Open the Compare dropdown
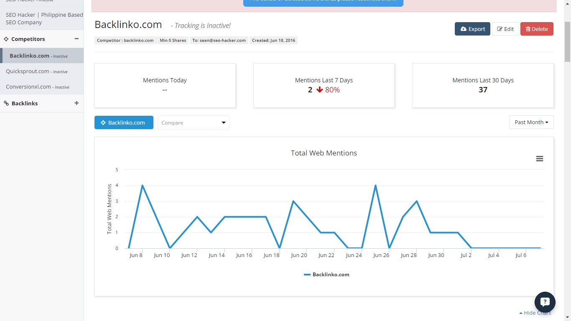This screenshot has height=321, width=571. point(194,122)
